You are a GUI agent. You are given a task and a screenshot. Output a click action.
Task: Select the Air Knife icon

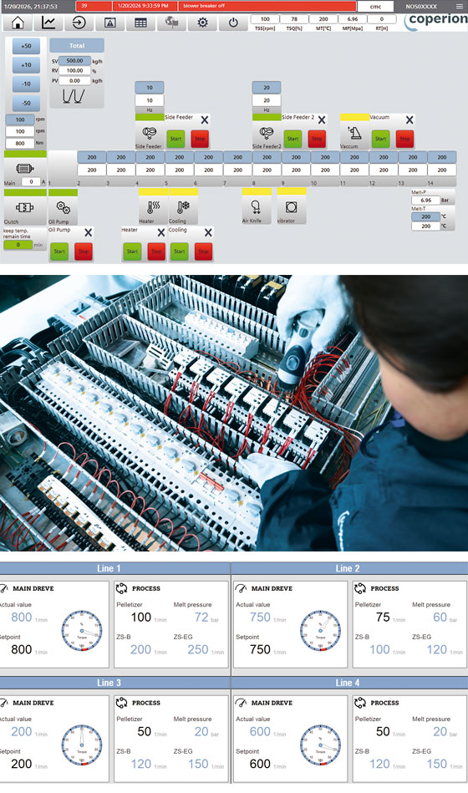click(256, 207)
